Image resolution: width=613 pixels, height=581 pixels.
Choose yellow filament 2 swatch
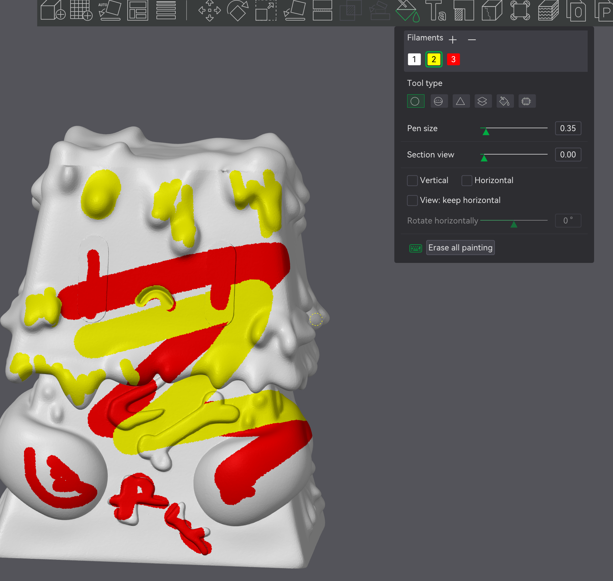[x=434, y=59]
